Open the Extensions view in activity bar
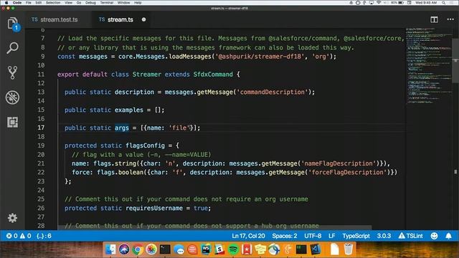459x258 pixels. point(13,122)
